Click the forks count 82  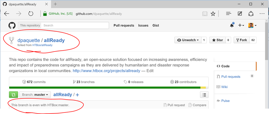[x=253, y=40]
